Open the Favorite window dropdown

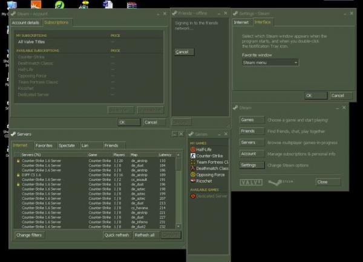coord(270,62)
